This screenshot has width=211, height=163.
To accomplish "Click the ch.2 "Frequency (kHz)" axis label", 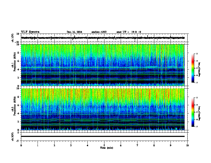I will coord(15,106).
